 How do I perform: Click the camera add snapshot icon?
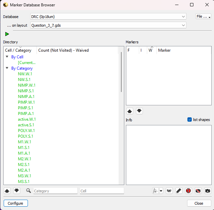[208, 191]
